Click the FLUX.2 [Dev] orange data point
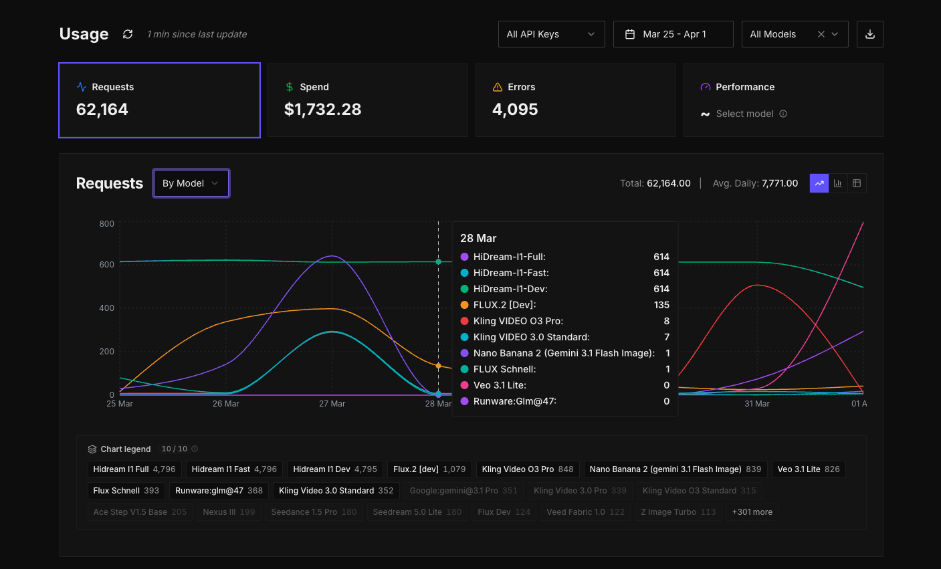 click(x=439, y=366)
